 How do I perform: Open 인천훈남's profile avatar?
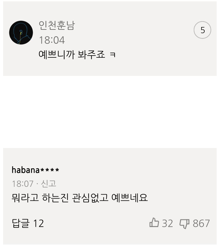tap(21, 33)
